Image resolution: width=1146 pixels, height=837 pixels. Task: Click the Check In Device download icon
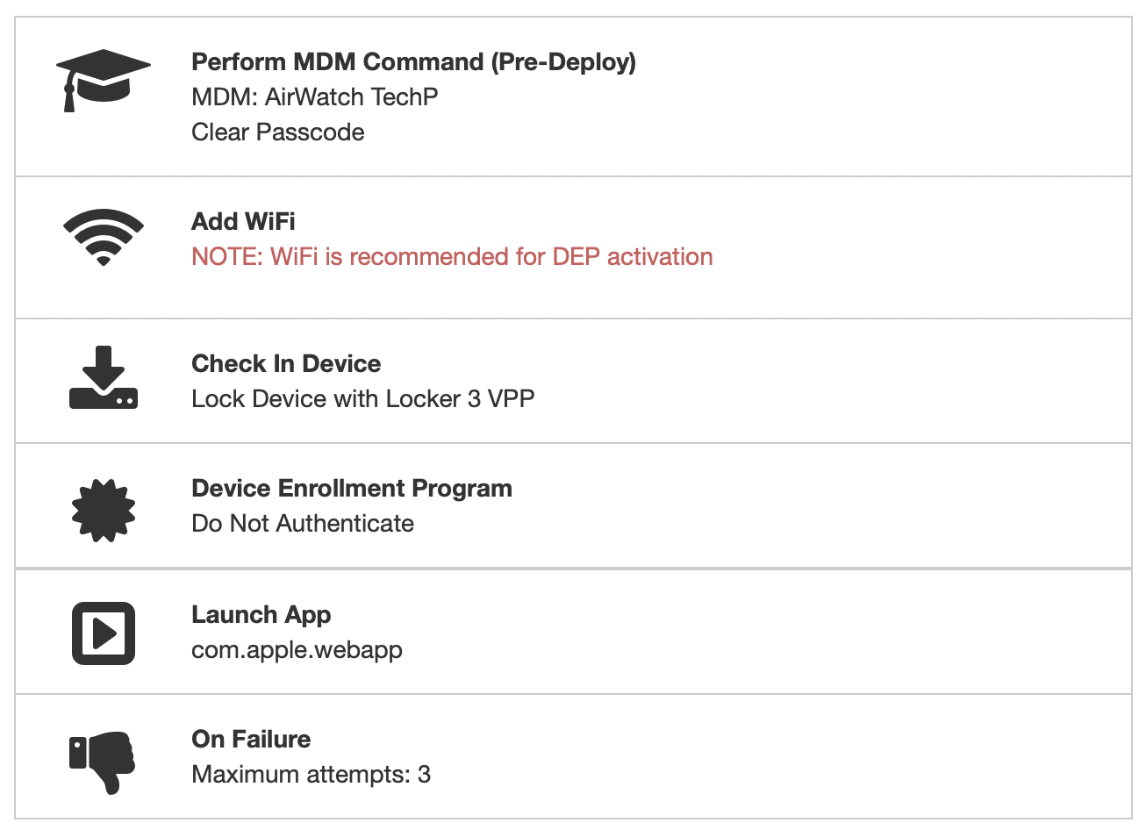click(104, 377)
